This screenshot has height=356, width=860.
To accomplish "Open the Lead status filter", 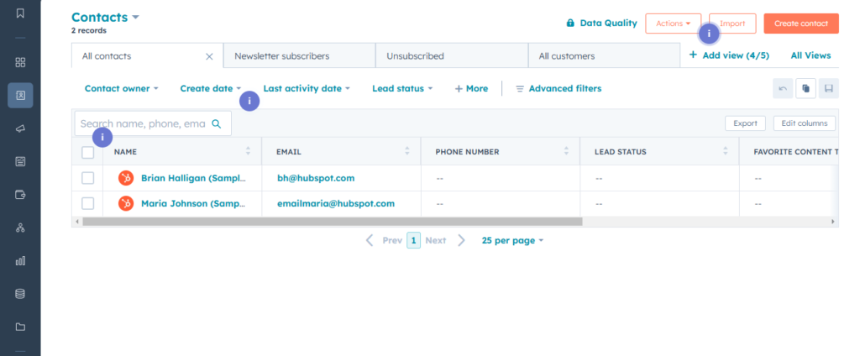I will (402, 88).
